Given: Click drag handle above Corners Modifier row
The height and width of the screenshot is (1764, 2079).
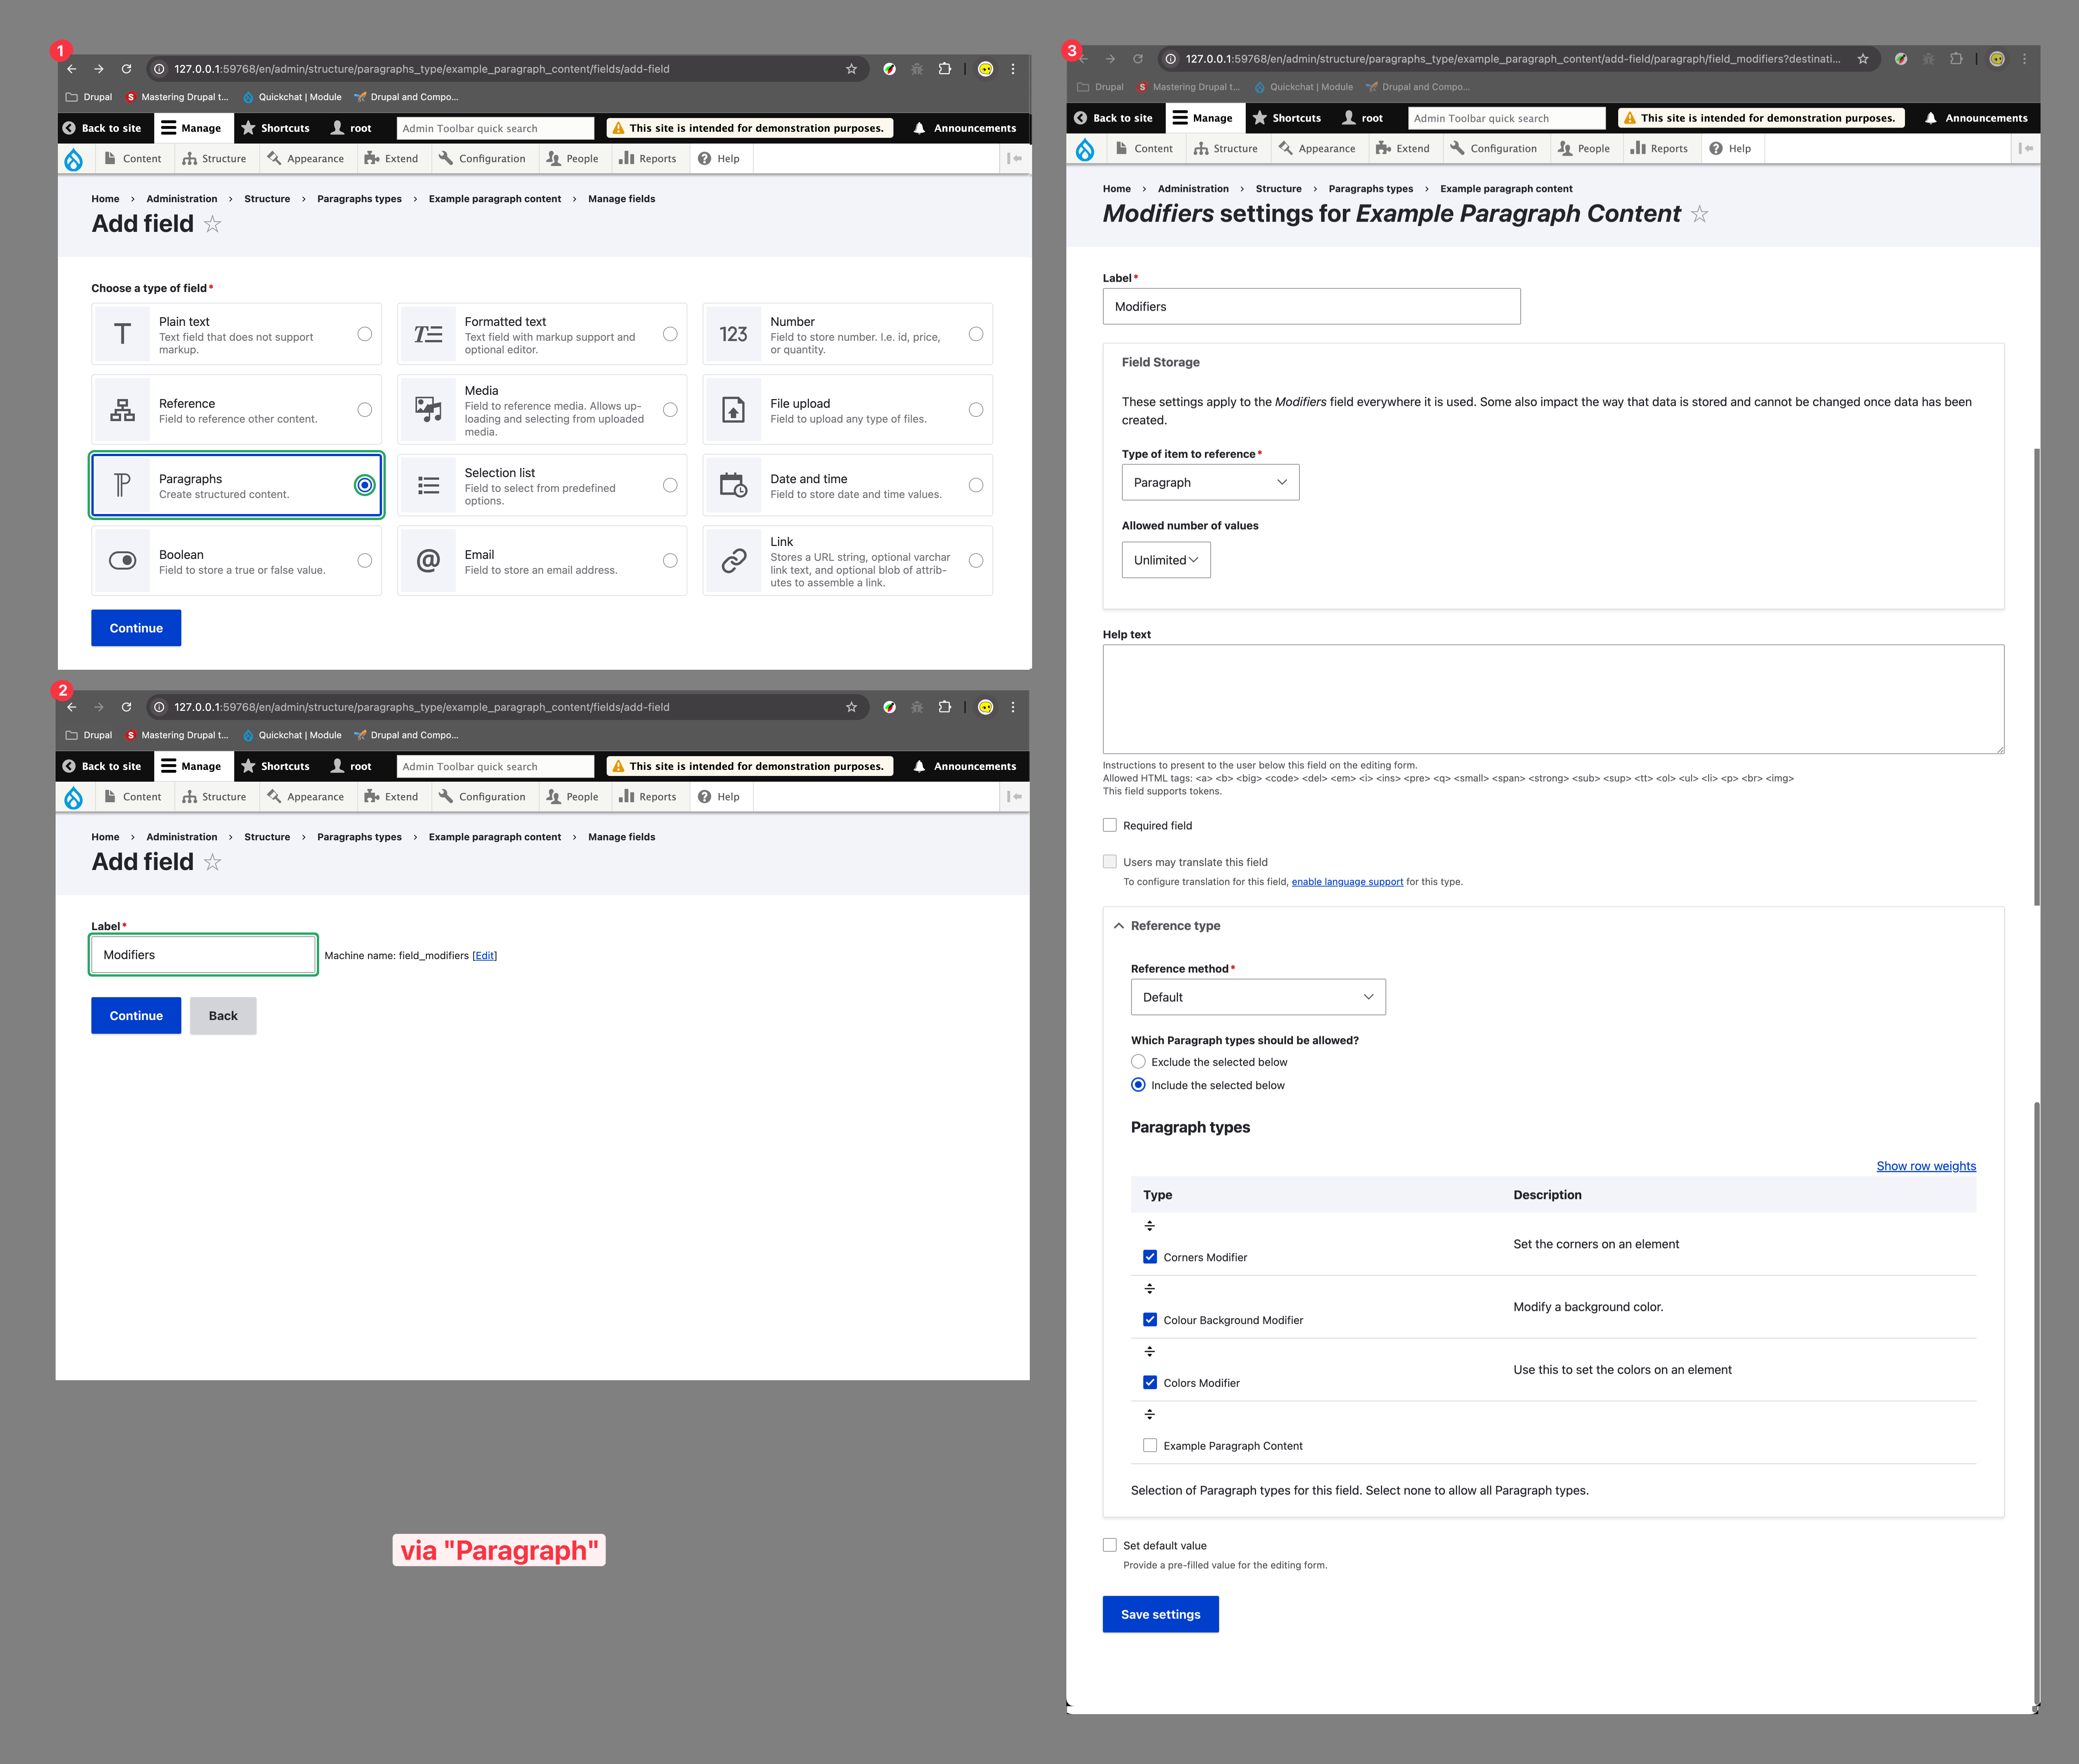Looking at the screenshot, I should [1149, 1226].
